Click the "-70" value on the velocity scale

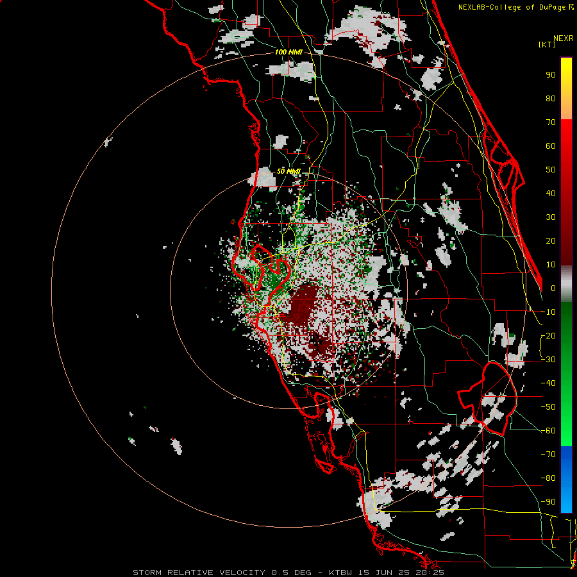click(x=548, y=455)
